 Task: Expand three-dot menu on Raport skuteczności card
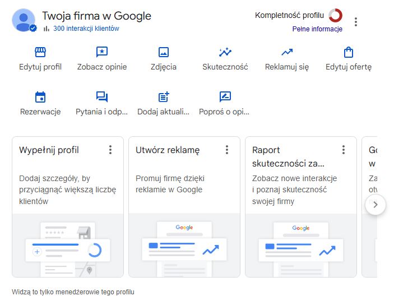tap(344, 150)
